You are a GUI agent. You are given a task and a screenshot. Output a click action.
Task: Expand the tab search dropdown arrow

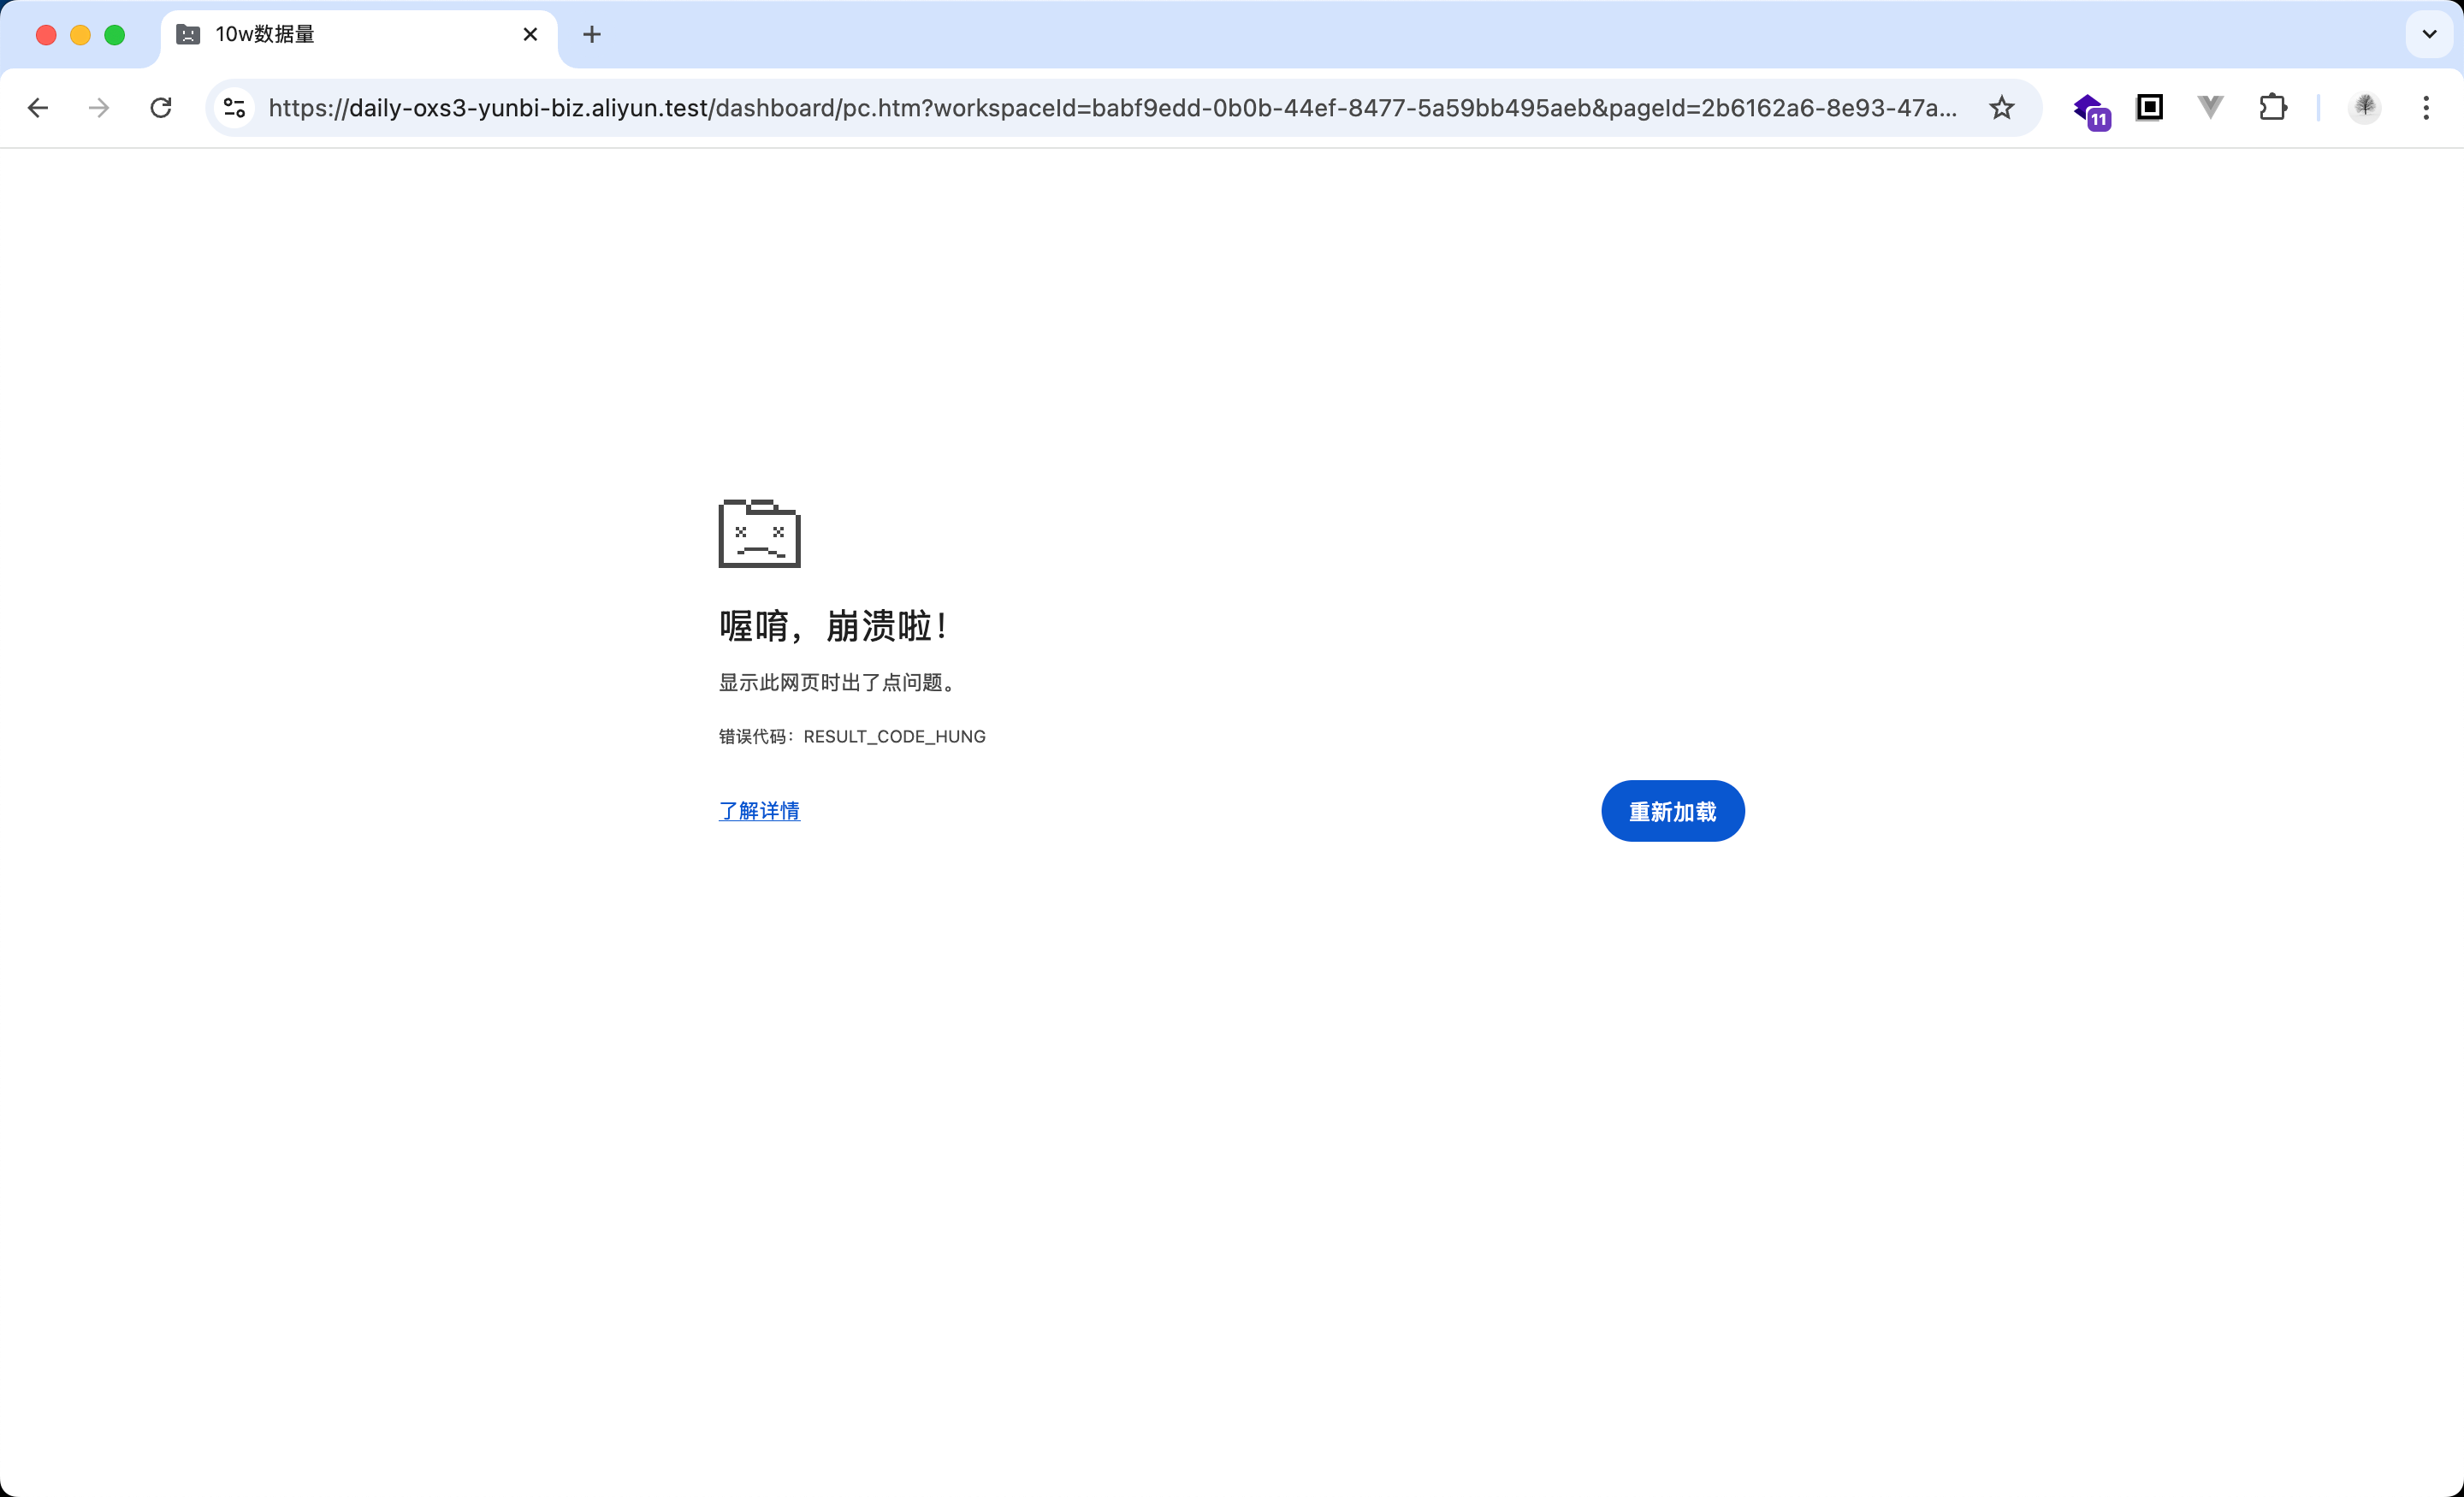(x=2429, y=34)
